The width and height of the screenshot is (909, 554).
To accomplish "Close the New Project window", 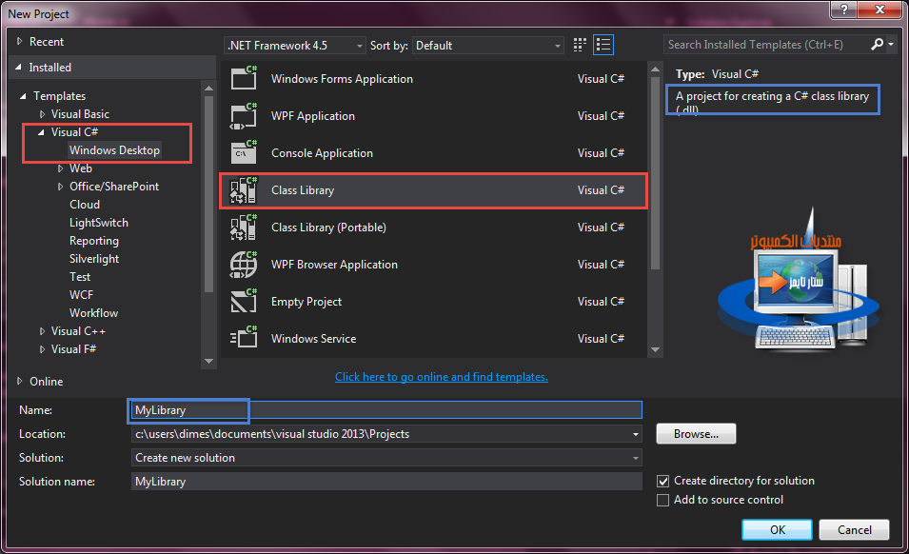I will 879,10.
